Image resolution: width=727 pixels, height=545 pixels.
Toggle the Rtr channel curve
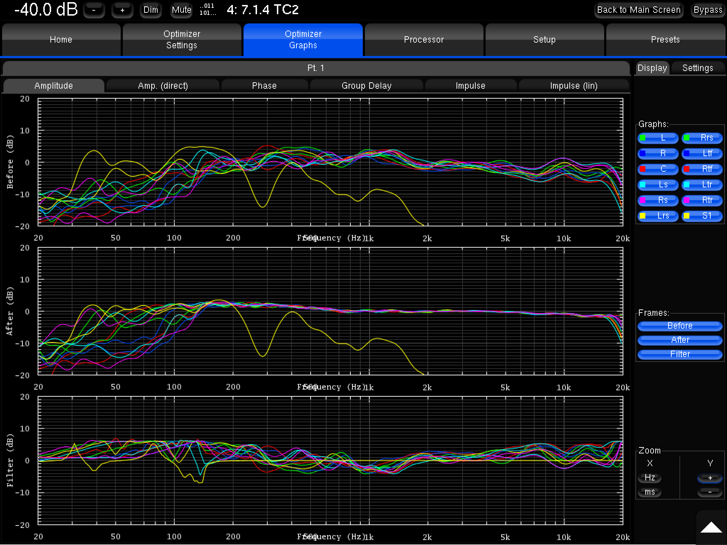(x=702, y=200)
